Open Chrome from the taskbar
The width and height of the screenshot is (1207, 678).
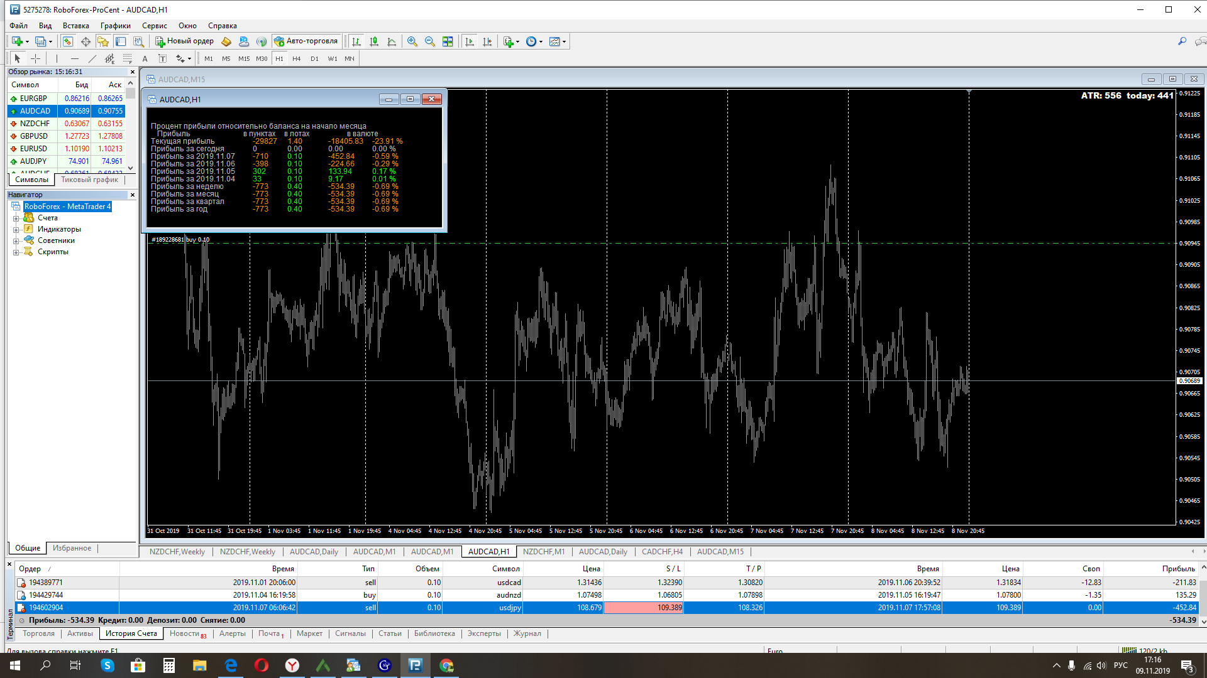(446, 665)
